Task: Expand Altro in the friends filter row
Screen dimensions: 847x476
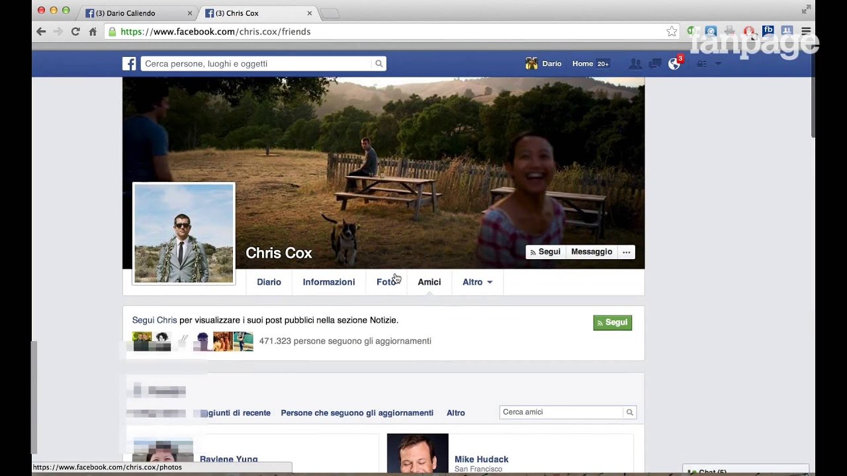Action: pos(456,413)
